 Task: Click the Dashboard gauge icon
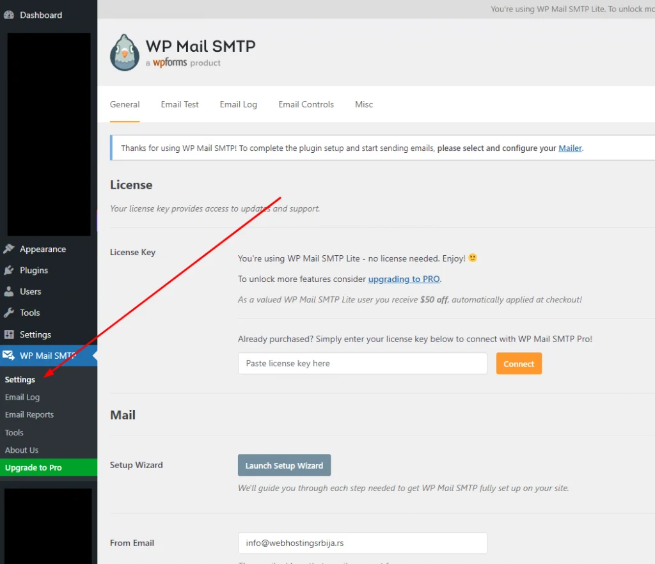click(x=9, y=15)
